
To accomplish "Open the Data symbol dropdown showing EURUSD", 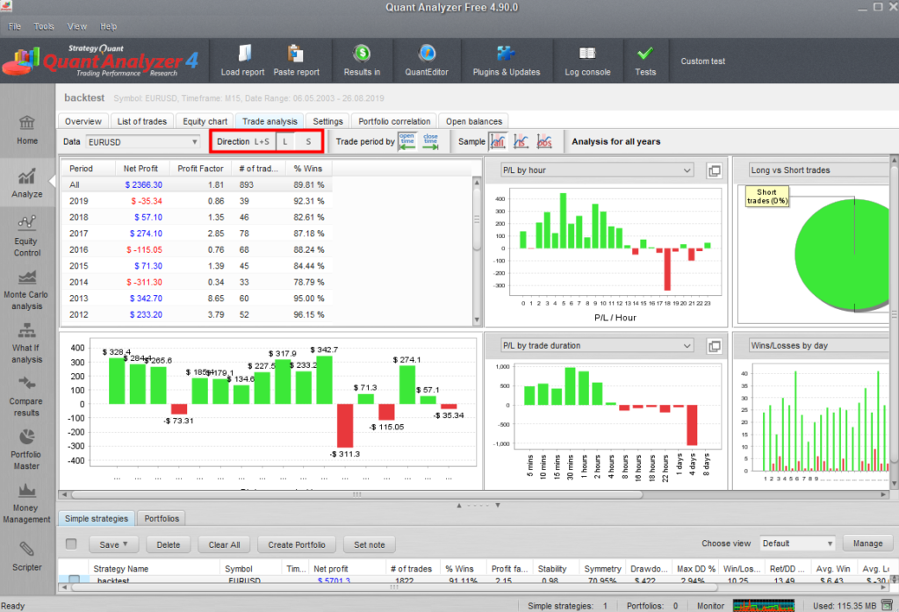I will [x=143, y=141].
